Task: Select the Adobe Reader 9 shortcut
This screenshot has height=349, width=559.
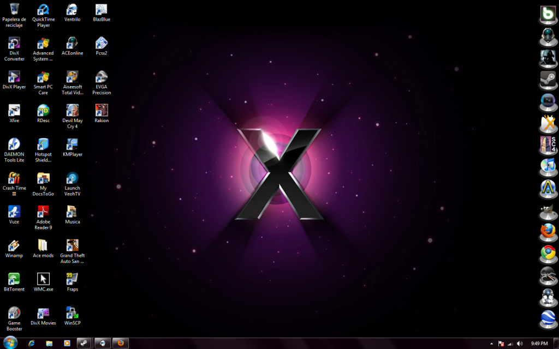Action: click(x=43, y=218)
